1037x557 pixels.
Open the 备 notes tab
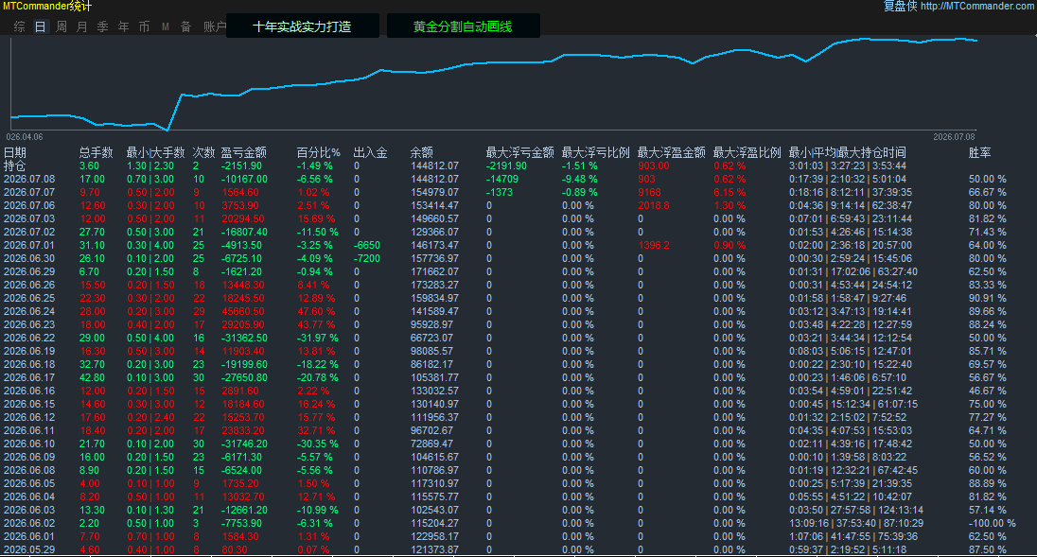(x=185, y=27)
